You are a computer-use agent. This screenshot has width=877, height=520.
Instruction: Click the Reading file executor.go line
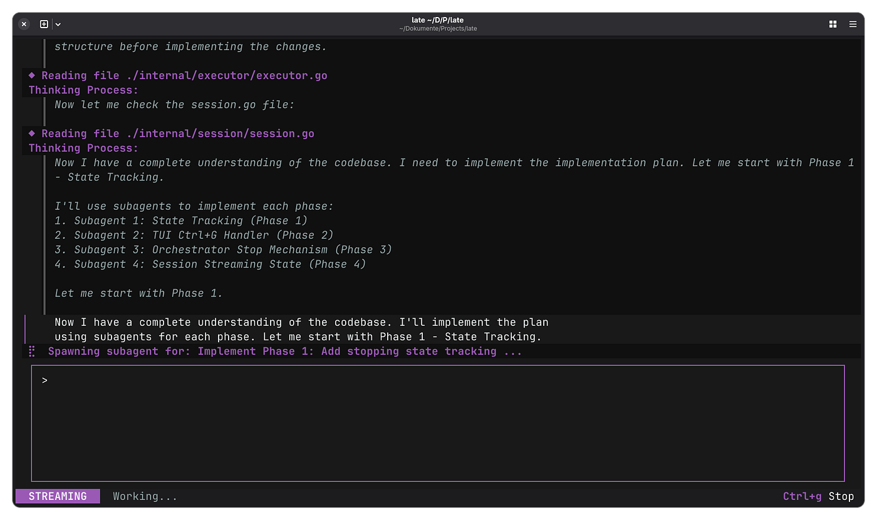pos(184,76)
